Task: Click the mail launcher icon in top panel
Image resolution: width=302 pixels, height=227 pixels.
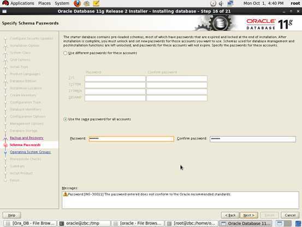Action: [x=87, y=3]
